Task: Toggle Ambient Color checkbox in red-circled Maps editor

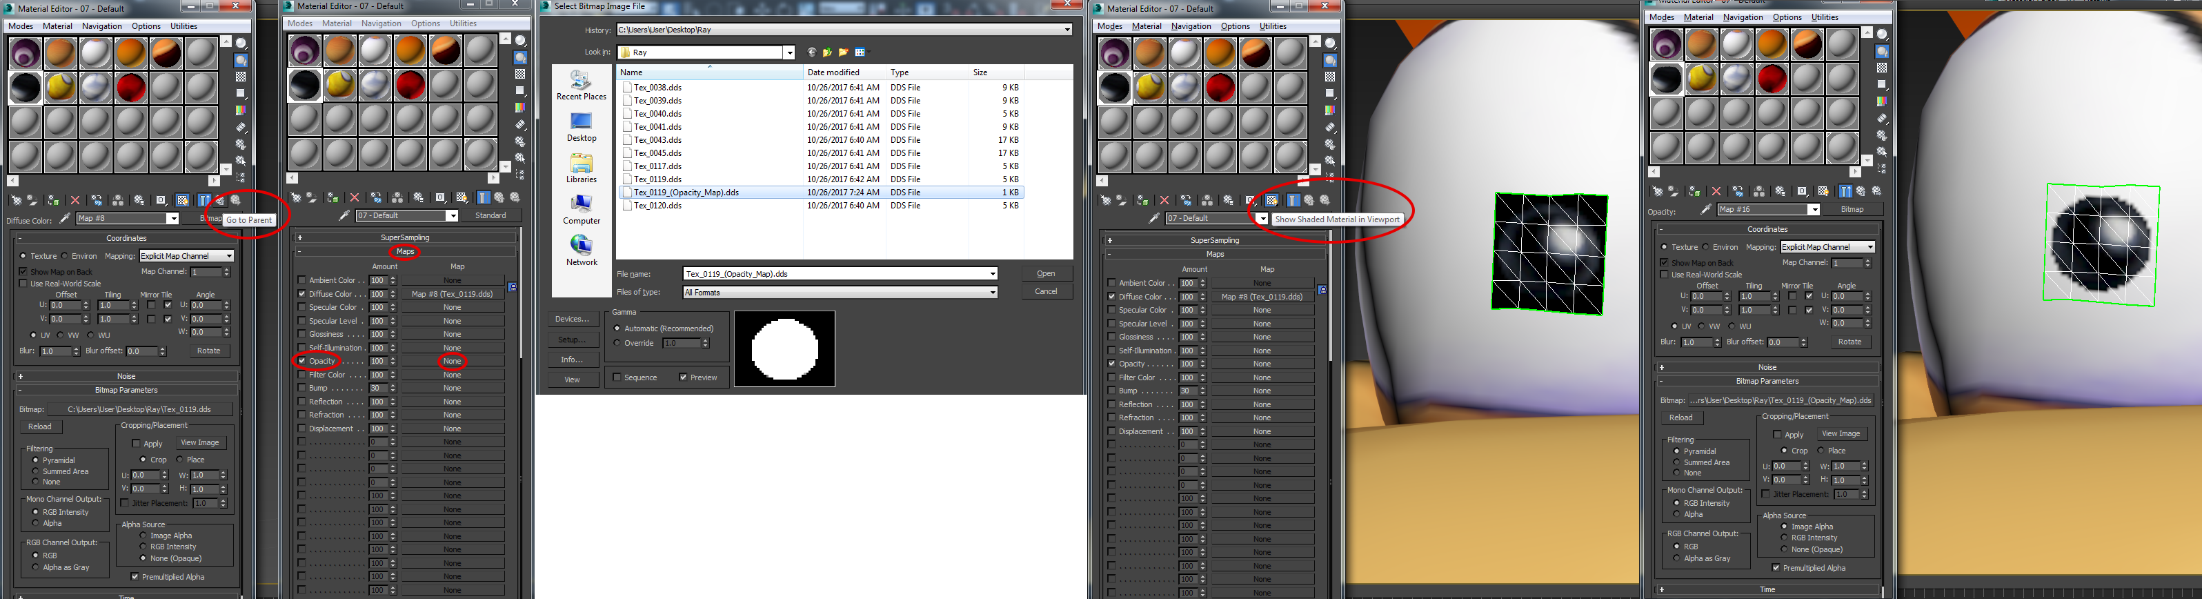Action: (x=301, y=279)
